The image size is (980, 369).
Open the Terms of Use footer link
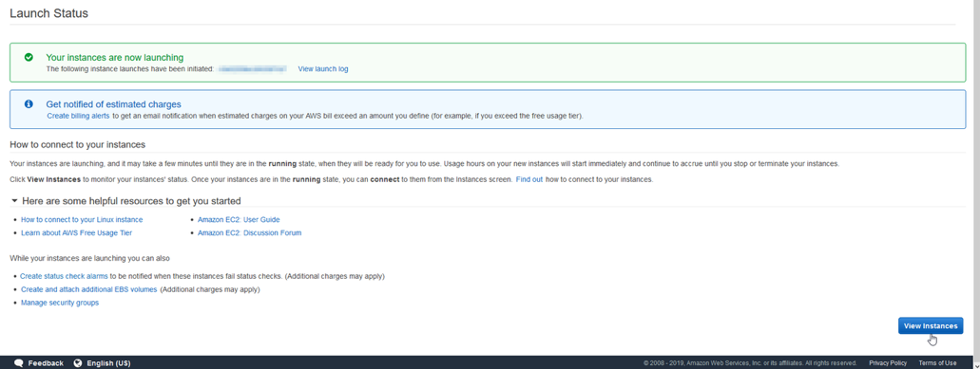(937, 362)
